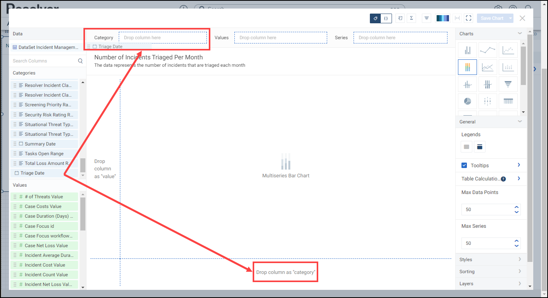Screen dimensions: 548x298
Task: Click the Save Chart button
Action: (492, 18)
